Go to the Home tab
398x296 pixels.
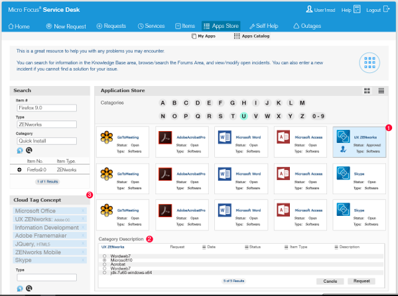[19, 26]
